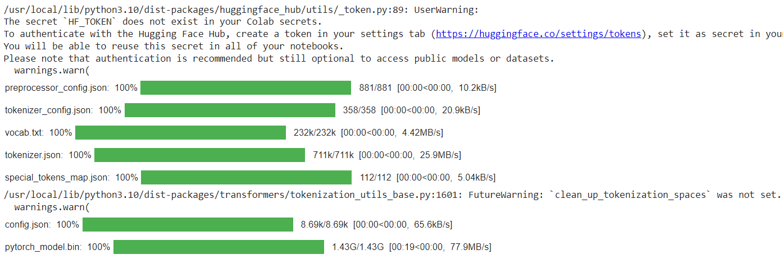Screen dimensions: 783x259
Task: Click the pytorch_model.bin filename label
Action: click(x=44, y=247)
